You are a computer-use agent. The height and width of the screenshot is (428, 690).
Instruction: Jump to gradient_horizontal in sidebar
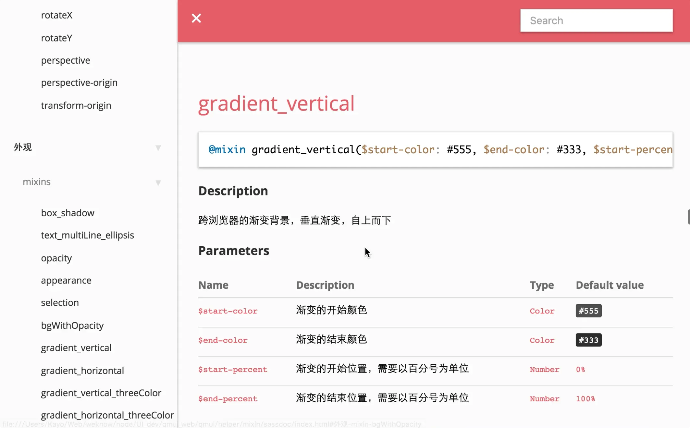point(82,371)
